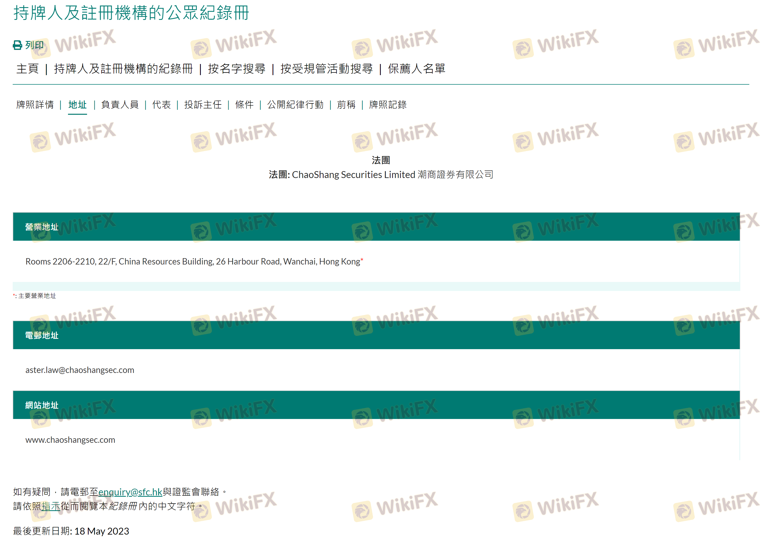The height and width of the screenshot is (538, 762).
Task: Go to 持牌人及註冊機構的紀錄冊 link
Action: 123,69
